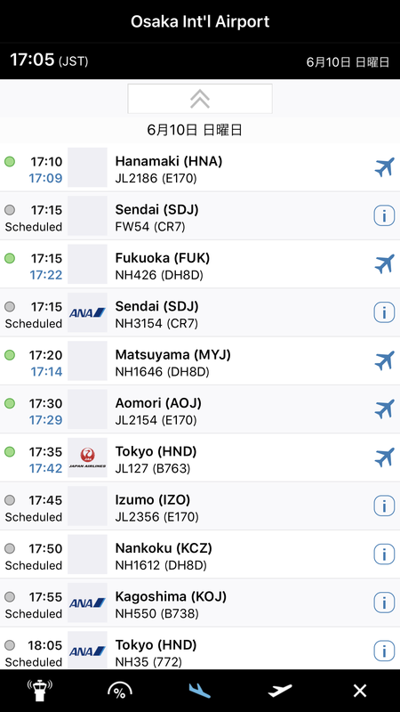The width and height of the screenshot is (400, 712).
Task: Tap the ANA logo on Tokyo NH35 row
Action: (87, 651)
